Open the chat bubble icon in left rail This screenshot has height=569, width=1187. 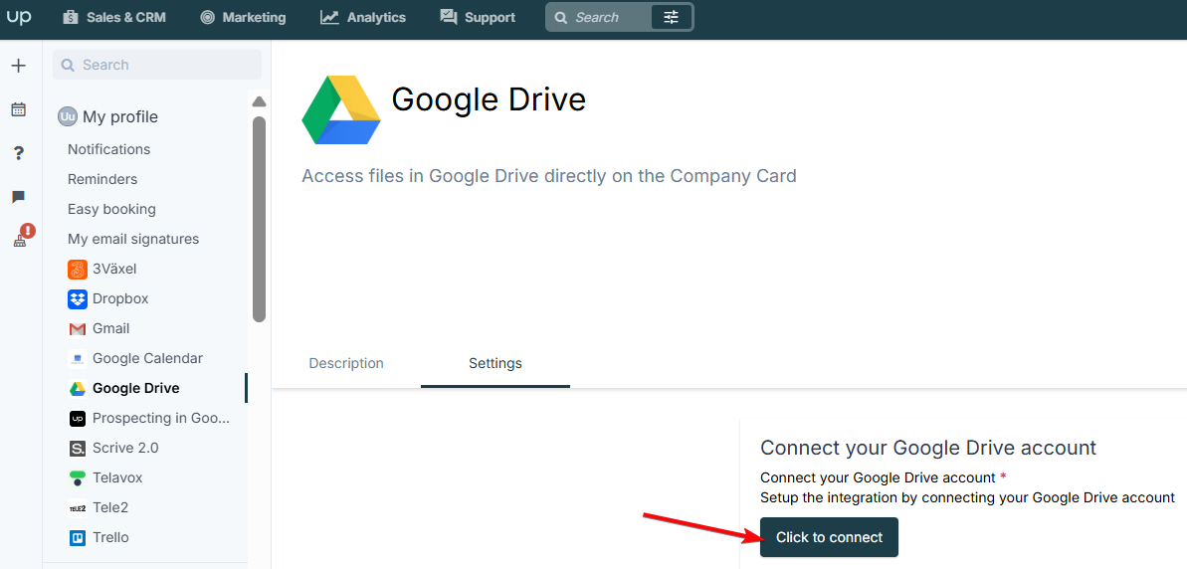19,198
